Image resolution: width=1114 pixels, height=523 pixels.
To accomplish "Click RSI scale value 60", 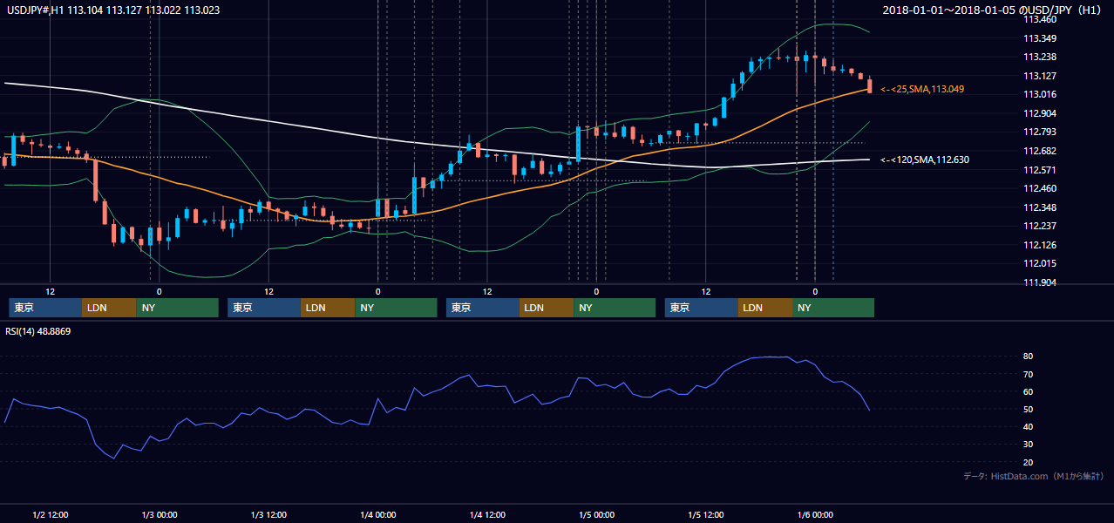I will coord(1029,391).
